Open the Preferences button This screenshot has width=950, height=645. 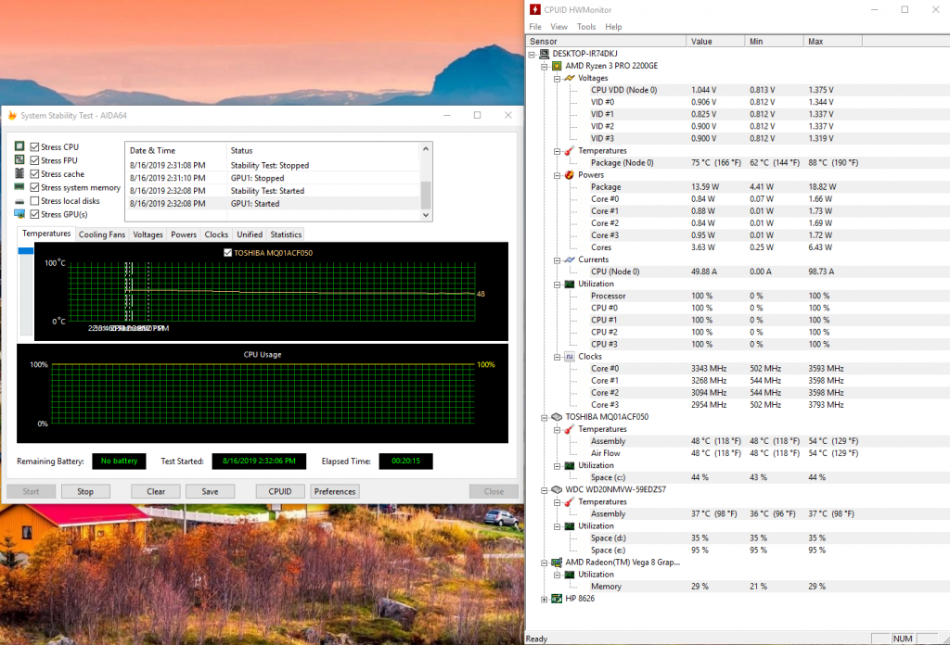point(335,491)
